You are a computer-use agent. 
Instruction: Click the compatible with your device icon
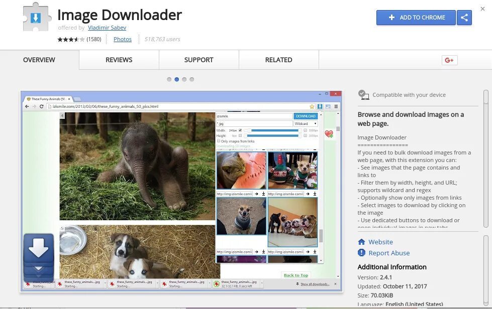coord(364,95)
